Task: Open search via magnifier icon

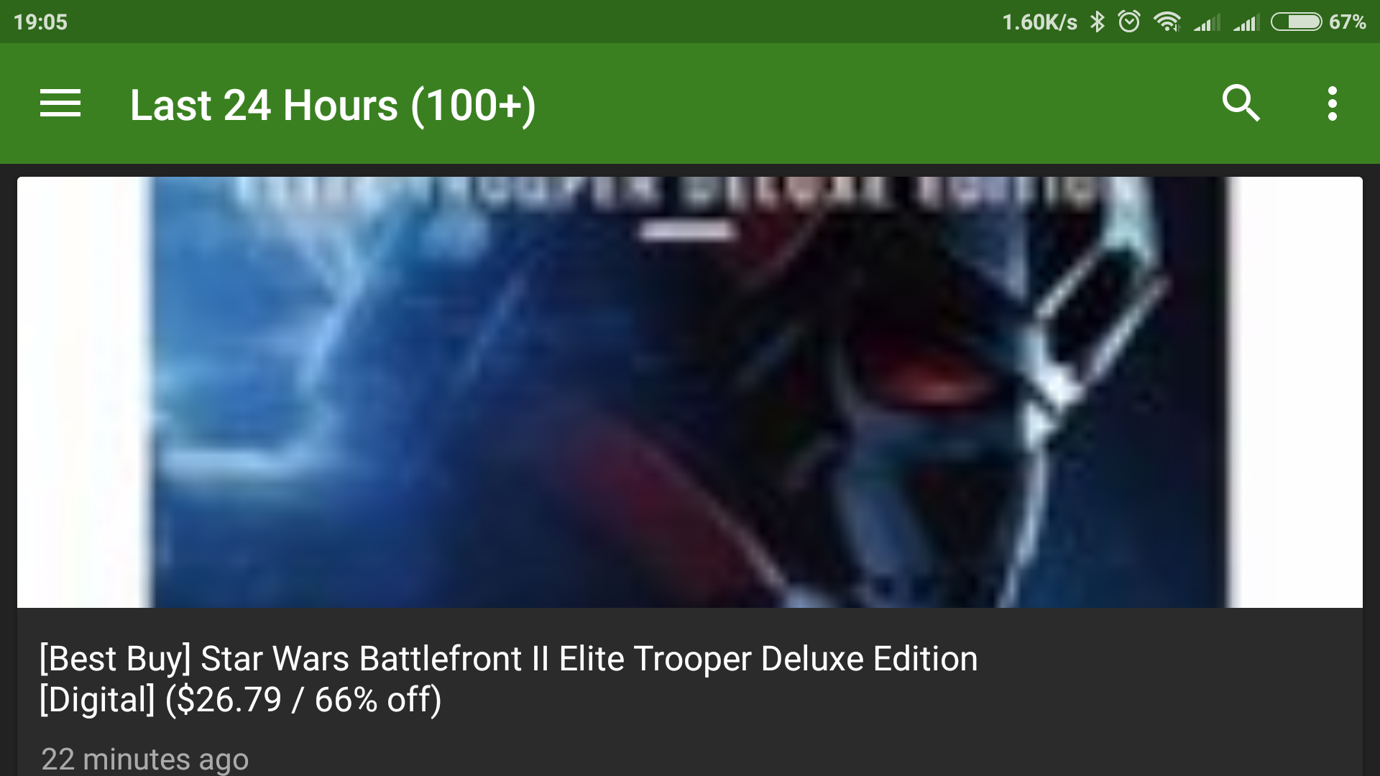Action: (x=1241, y=103)
